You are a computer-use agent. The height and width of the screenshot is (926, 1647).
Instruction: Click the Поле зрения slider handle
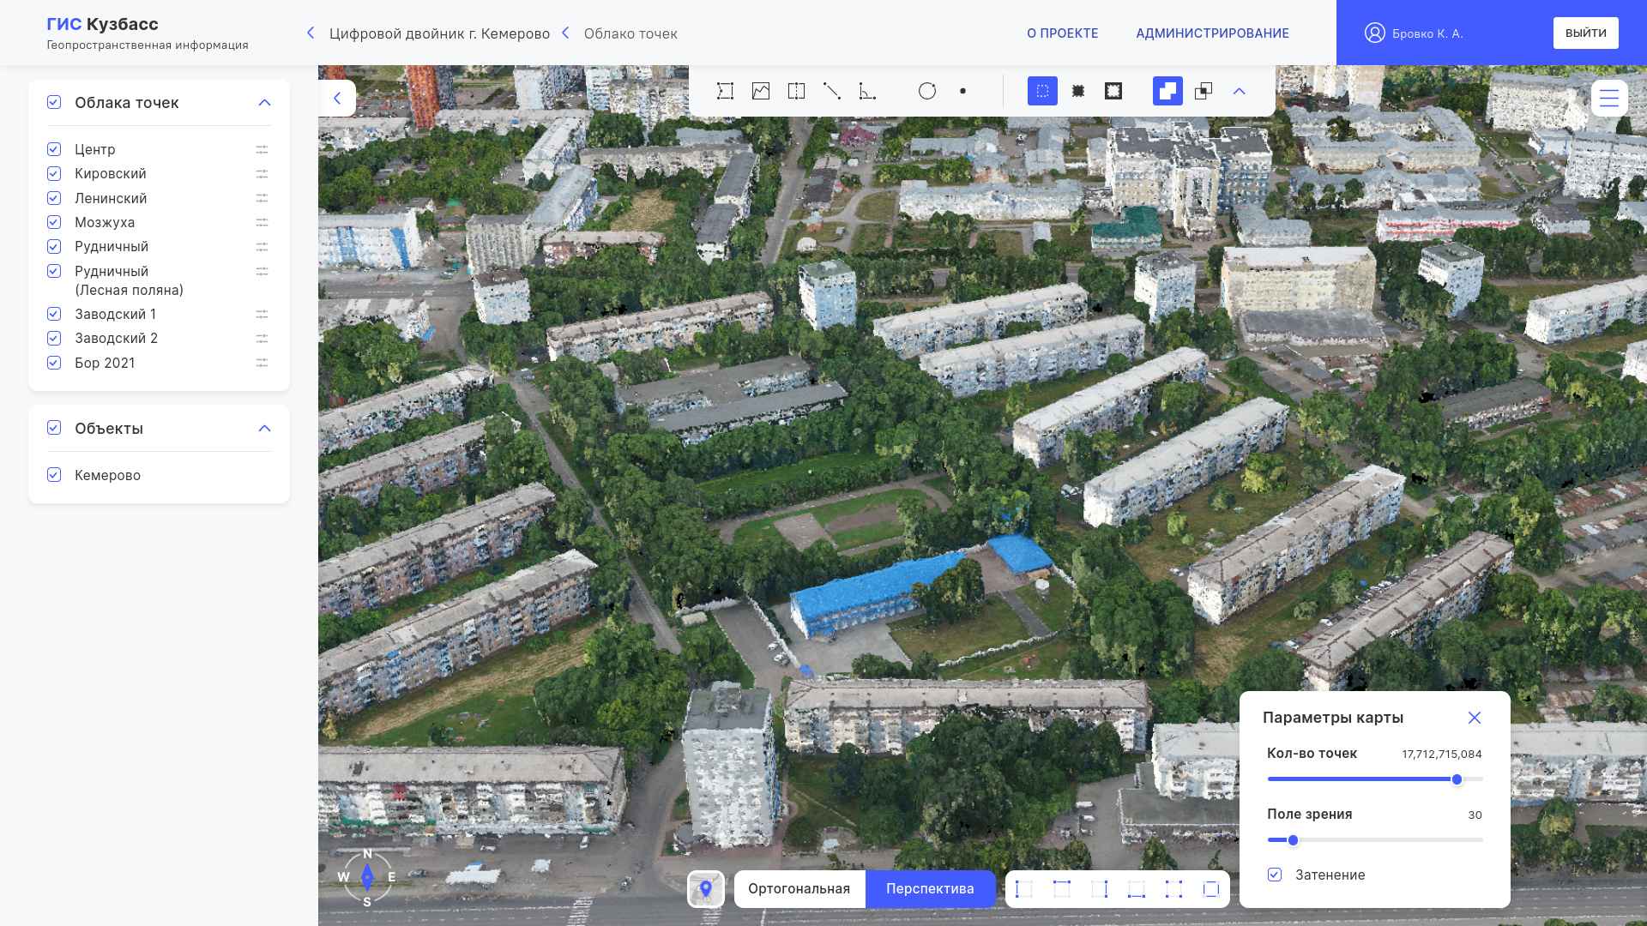click(1293, 840)
